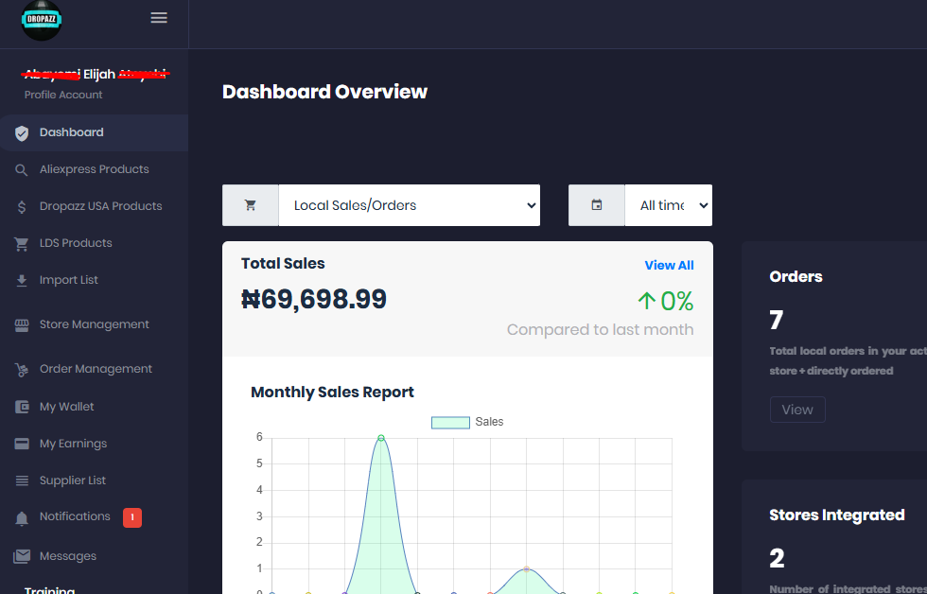Click the Notifications bell icon
The image size is (927, 594).
pos(22,518)
